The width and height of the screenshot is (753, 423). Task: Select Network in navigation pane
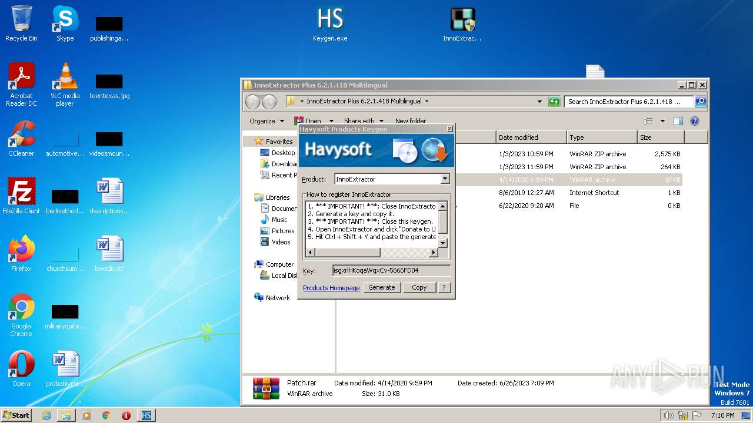point(278,298)
